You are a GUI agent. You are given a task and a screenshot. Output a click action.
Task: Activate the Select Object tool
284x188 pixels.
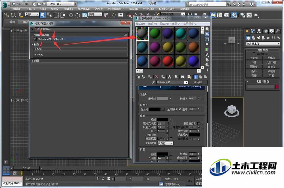click(43, 15)
